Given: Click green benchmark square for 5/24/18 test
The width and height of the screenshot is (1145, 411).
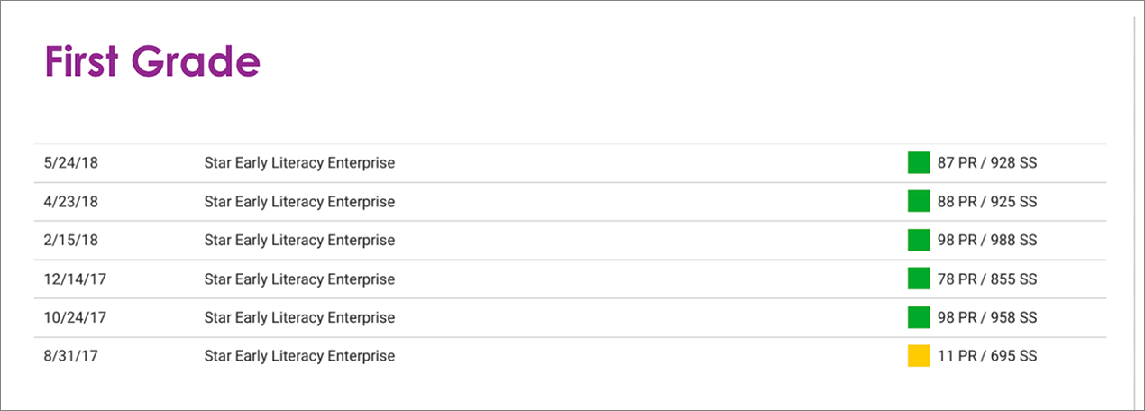Looking at the screenshot, I should pyautogui.click(x=918, y=163).
